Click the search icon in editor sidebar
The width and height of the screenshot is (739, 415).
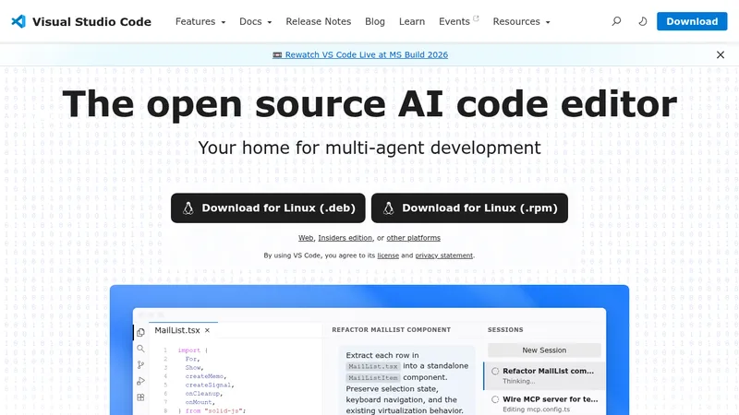point(140,349)
